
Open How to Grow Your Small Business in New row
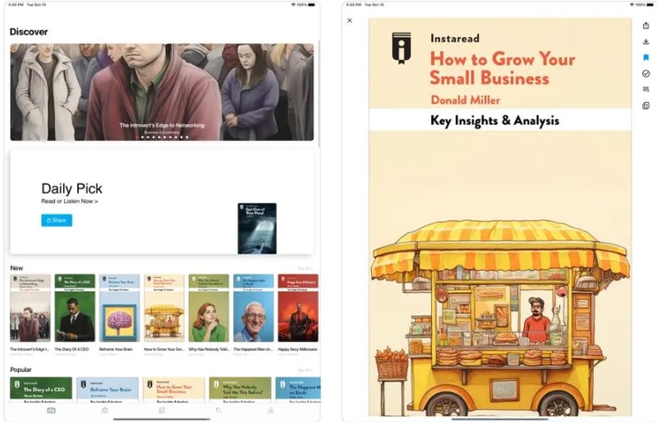164,308
